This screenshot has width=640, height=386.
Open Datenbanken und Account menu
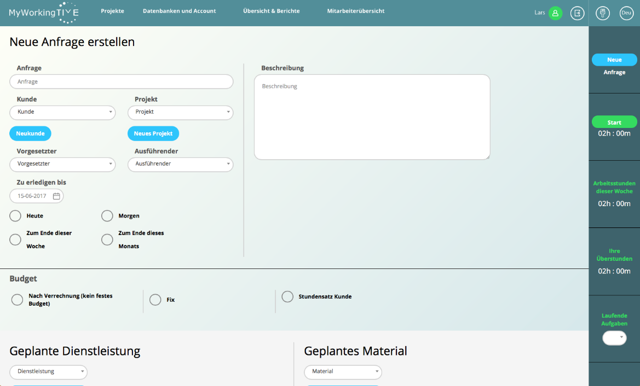pos(179,11)
